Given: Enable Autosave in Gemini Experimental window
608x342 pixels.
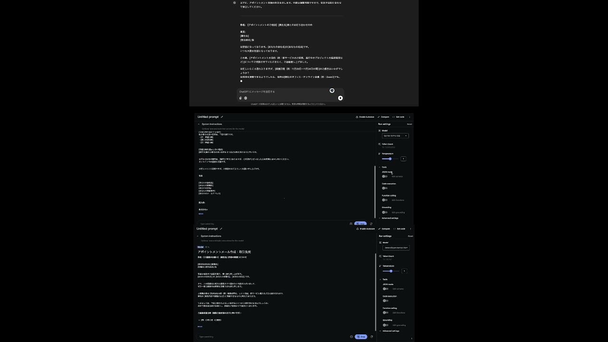Looking at the screenshot, I should [x=365, y=229].
